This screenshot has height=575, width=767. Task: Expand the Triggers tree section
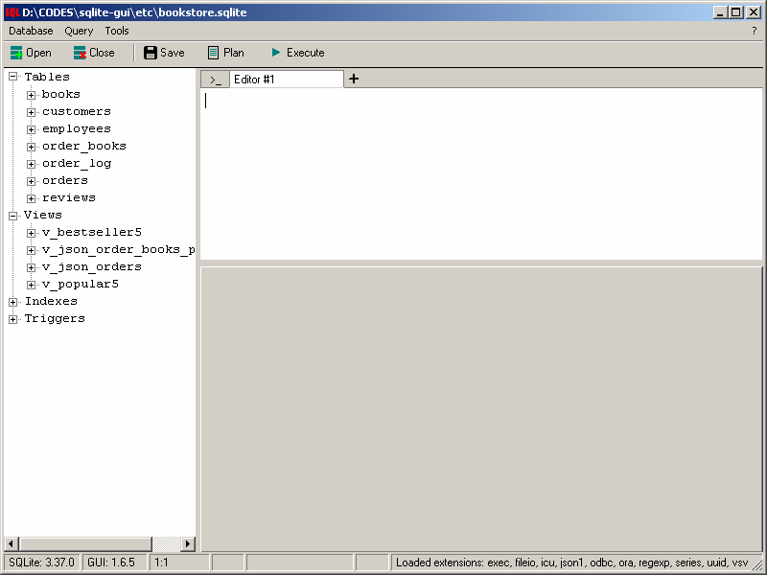pos(13,319)
